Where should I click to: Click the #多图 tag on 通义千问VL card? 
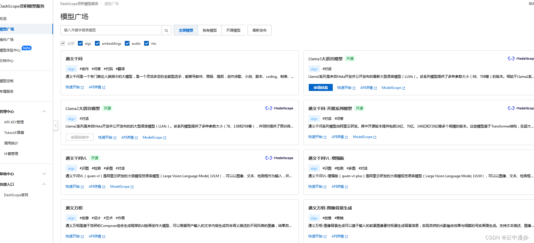click(x=108, y=168)
